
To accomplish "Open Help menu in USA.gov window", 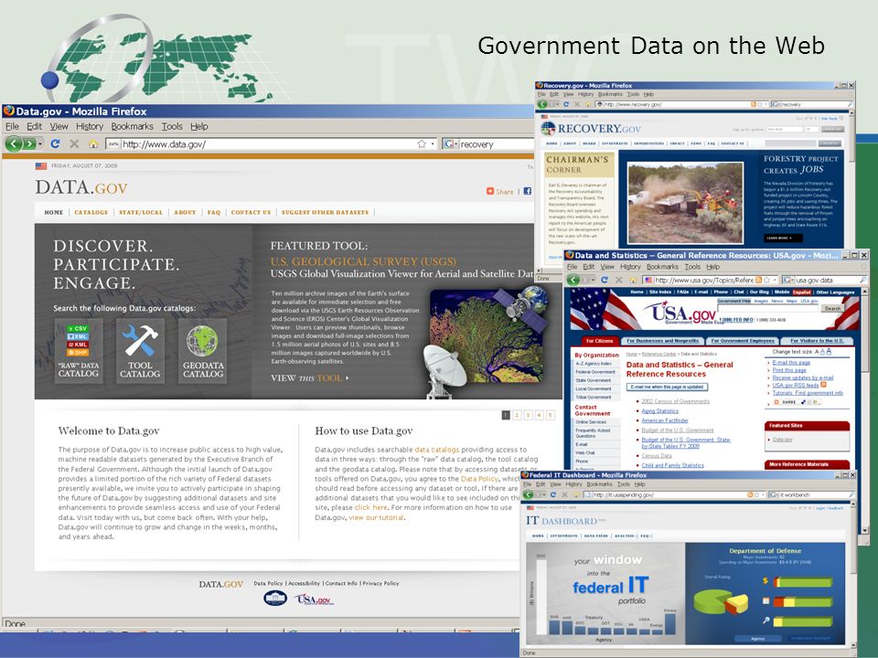I will pos(712,267).
